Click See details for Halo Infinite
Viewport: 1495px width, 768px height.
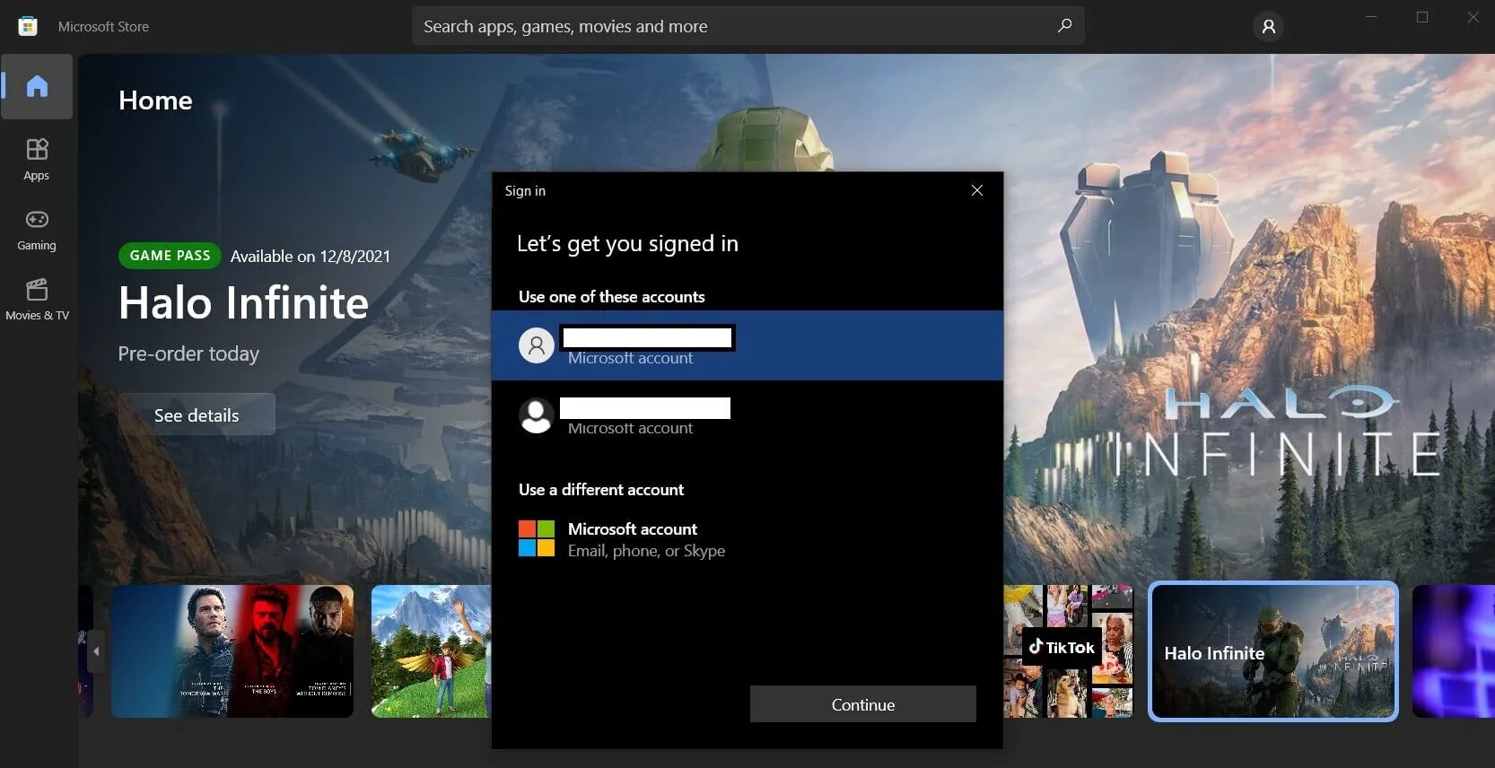tap(197, 415)
